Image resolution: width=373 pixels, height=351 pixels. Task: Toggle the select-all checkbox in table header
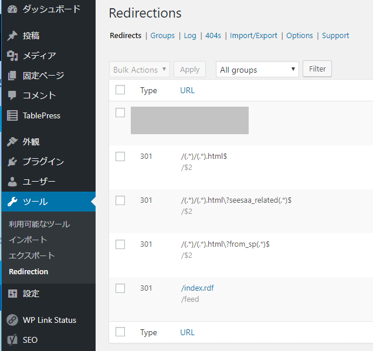click(120, 90)
